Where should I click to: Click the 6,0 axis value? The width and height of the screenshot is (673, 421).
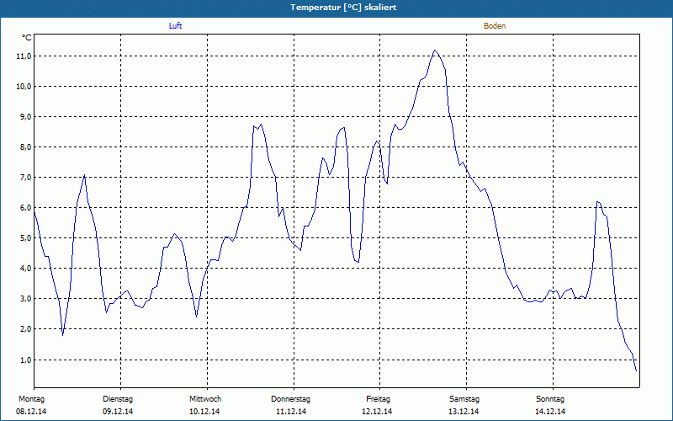(25, 207)
